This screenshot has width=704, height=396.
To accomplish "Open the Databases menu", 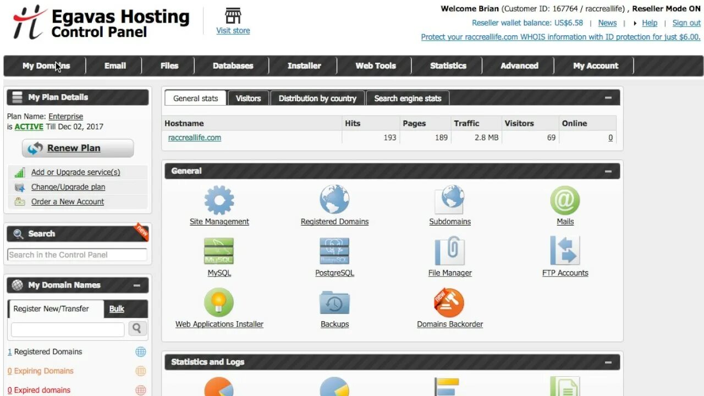I will coord(233,65).
